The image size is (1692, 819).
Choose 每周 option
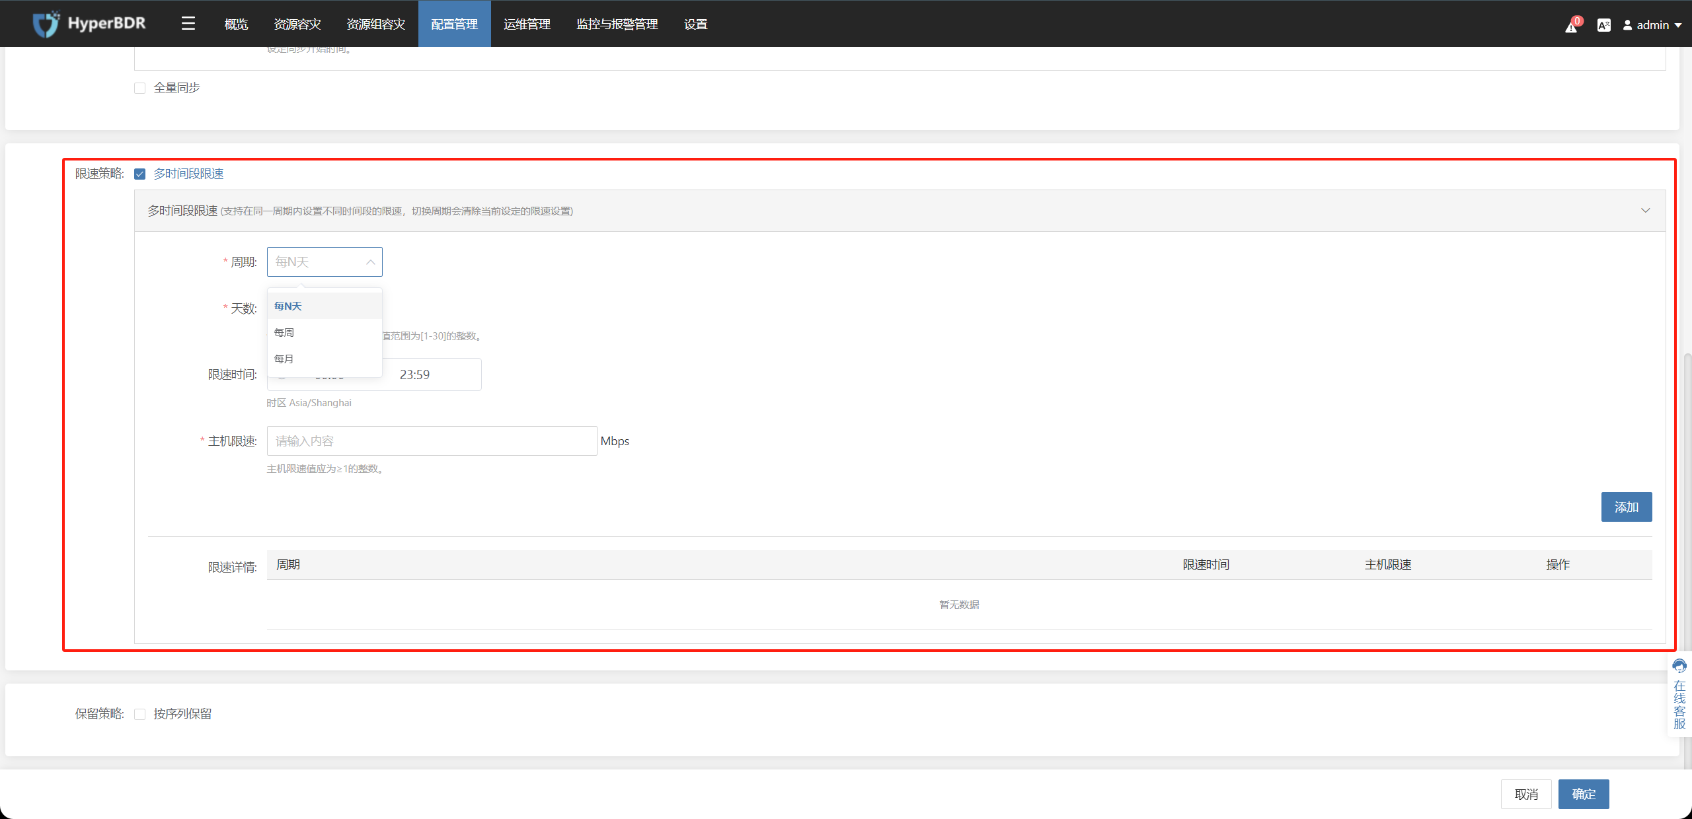[325, 332]
